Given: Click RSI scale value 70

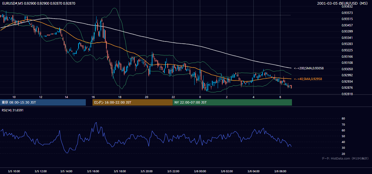Looking at the screenshot, I should [x=343, y=124].
